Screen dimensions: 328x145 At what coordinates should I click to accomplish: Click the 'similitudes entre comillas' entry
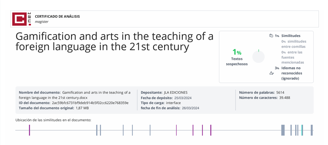click(x=293, y=44)
